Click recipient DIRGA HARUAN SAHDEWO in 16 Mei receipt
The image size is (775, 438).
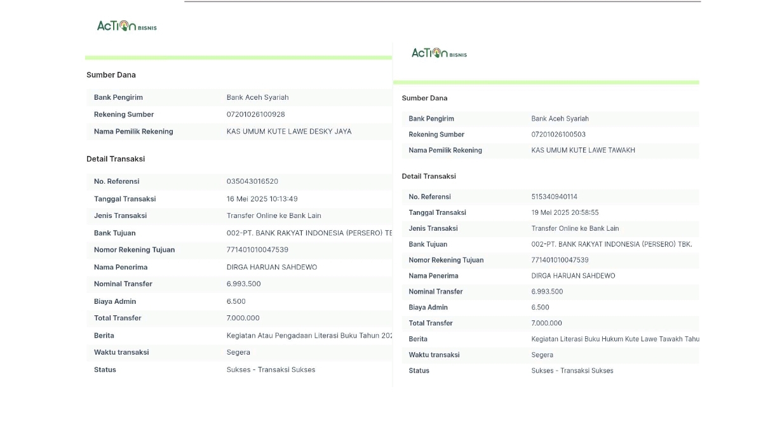272,268
